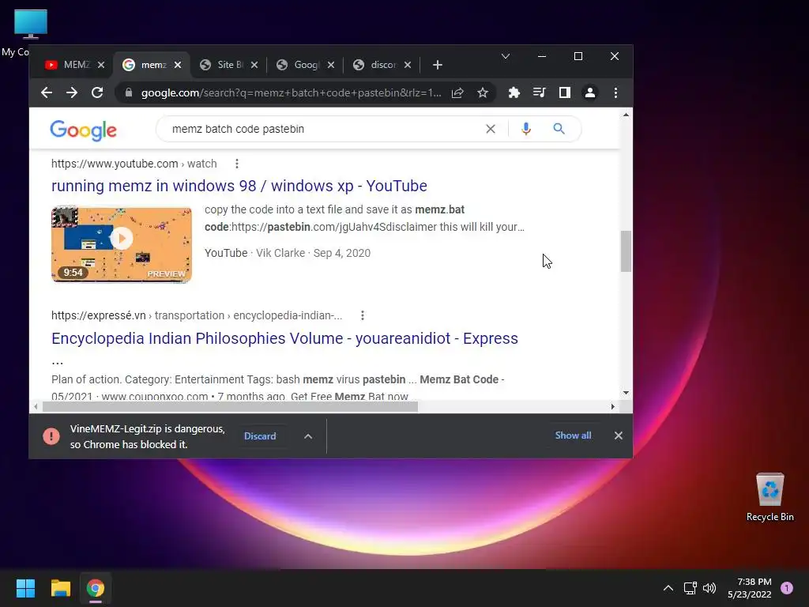The width and height of the screenshot is (809, 607).
Task: Click the https://www.youtube.com › watch URL text
Action: (x=134, y=164)
